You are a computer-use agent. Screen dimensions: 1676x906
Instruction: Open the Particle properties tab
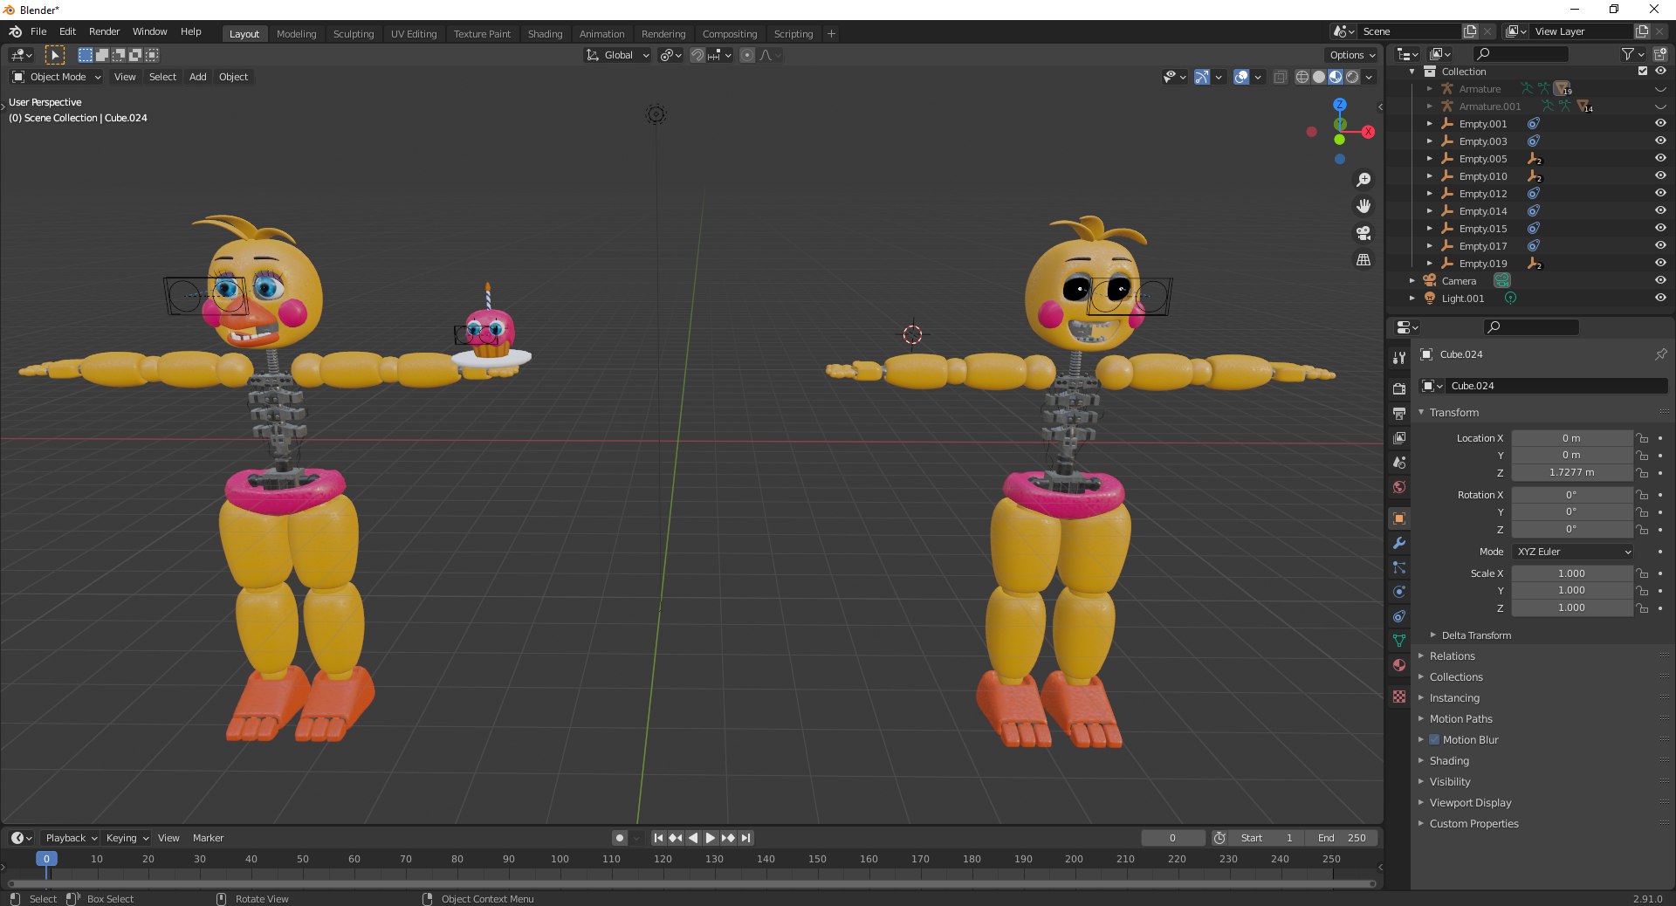1399,567
